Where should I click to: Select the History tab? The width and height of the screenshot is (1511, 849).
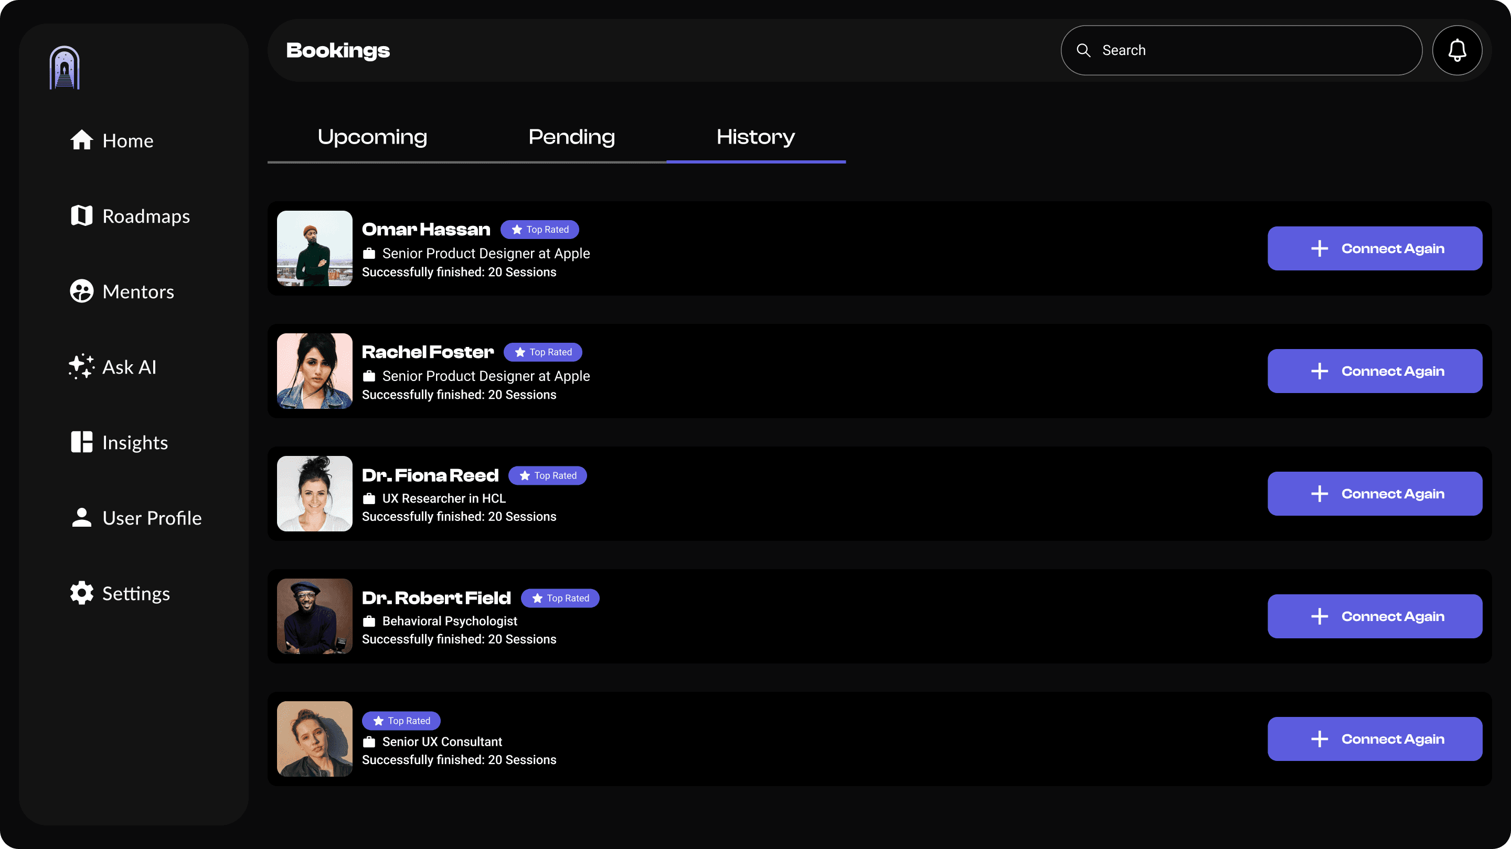(x=755, y=137)
